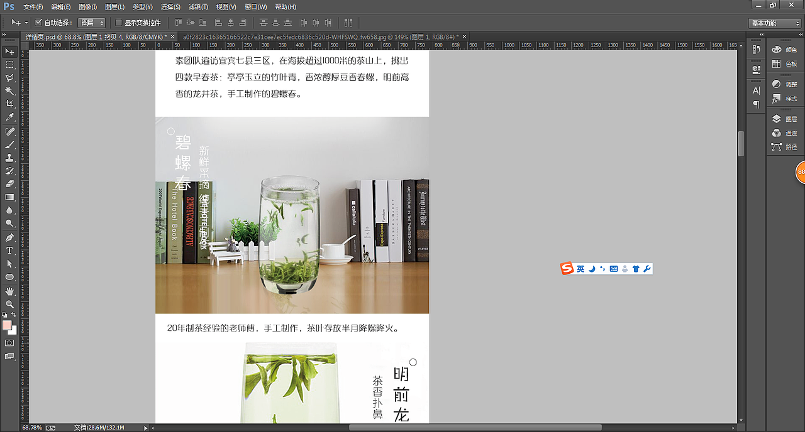Select the Eyedropper tool
The height and width of the screenshot is (432, 805).
(x=9, y=117)
